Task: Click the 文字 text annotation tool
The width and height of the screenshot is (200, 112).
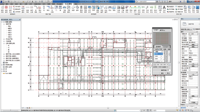Action: click(164, 9)
